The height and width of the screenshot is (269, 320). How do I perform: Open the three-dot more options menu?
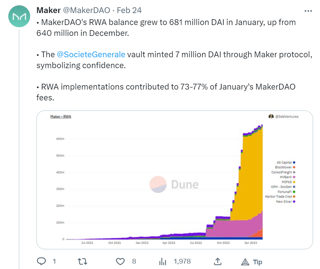pos(308,10)
